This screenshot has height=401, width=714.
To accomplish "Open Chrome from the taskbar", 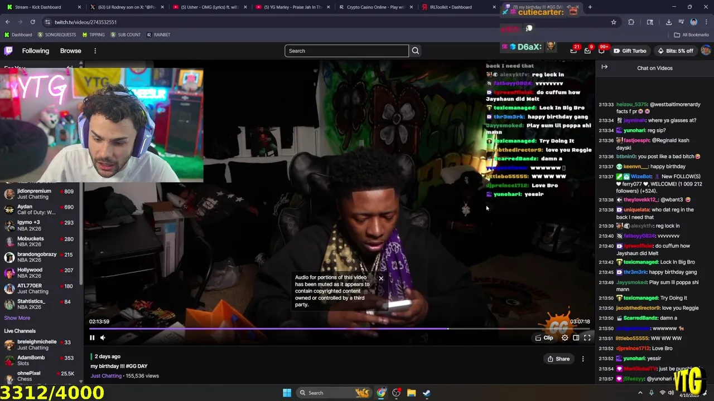I will pos(381,393).
